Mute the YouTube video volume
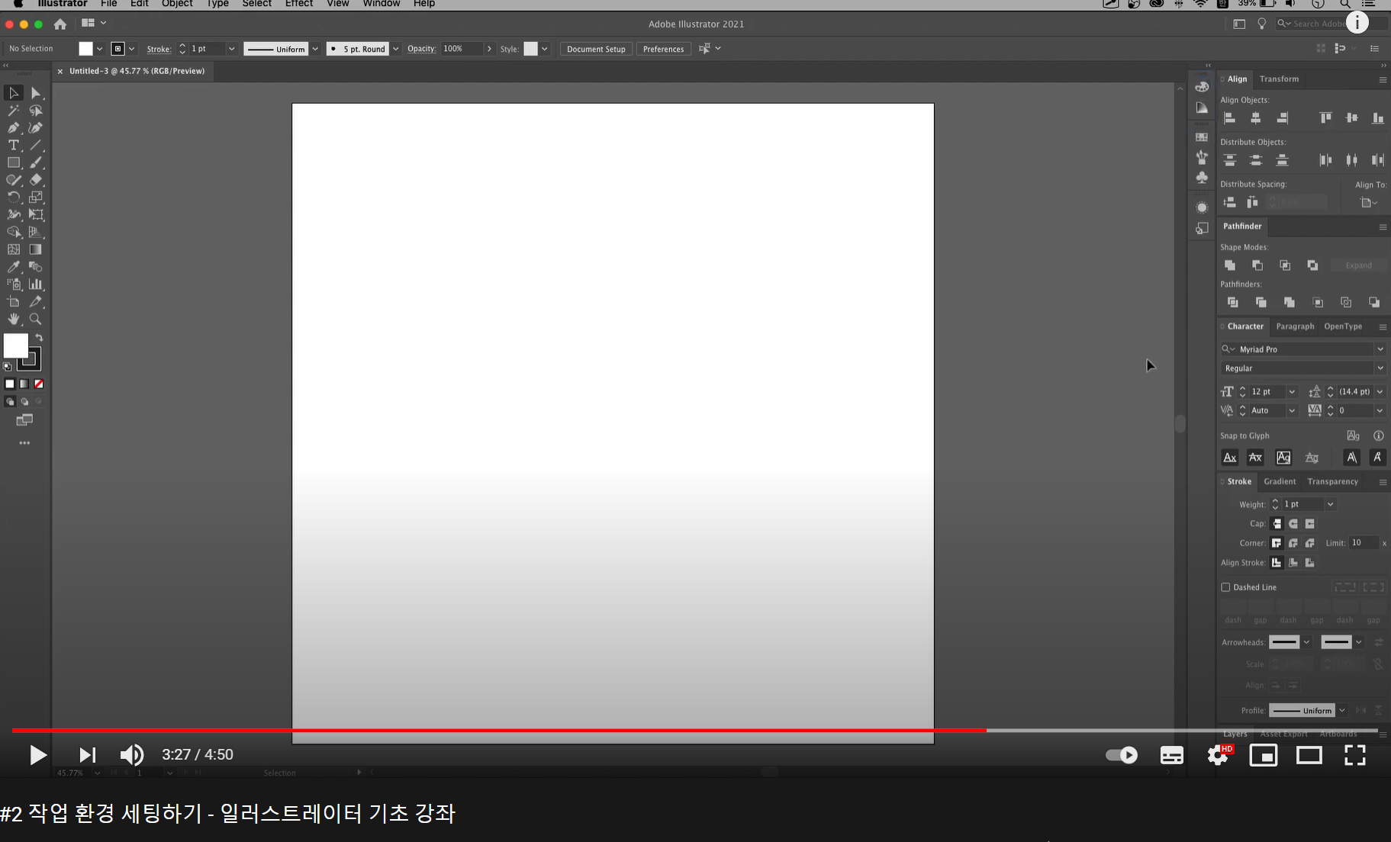 click(131, 755)
